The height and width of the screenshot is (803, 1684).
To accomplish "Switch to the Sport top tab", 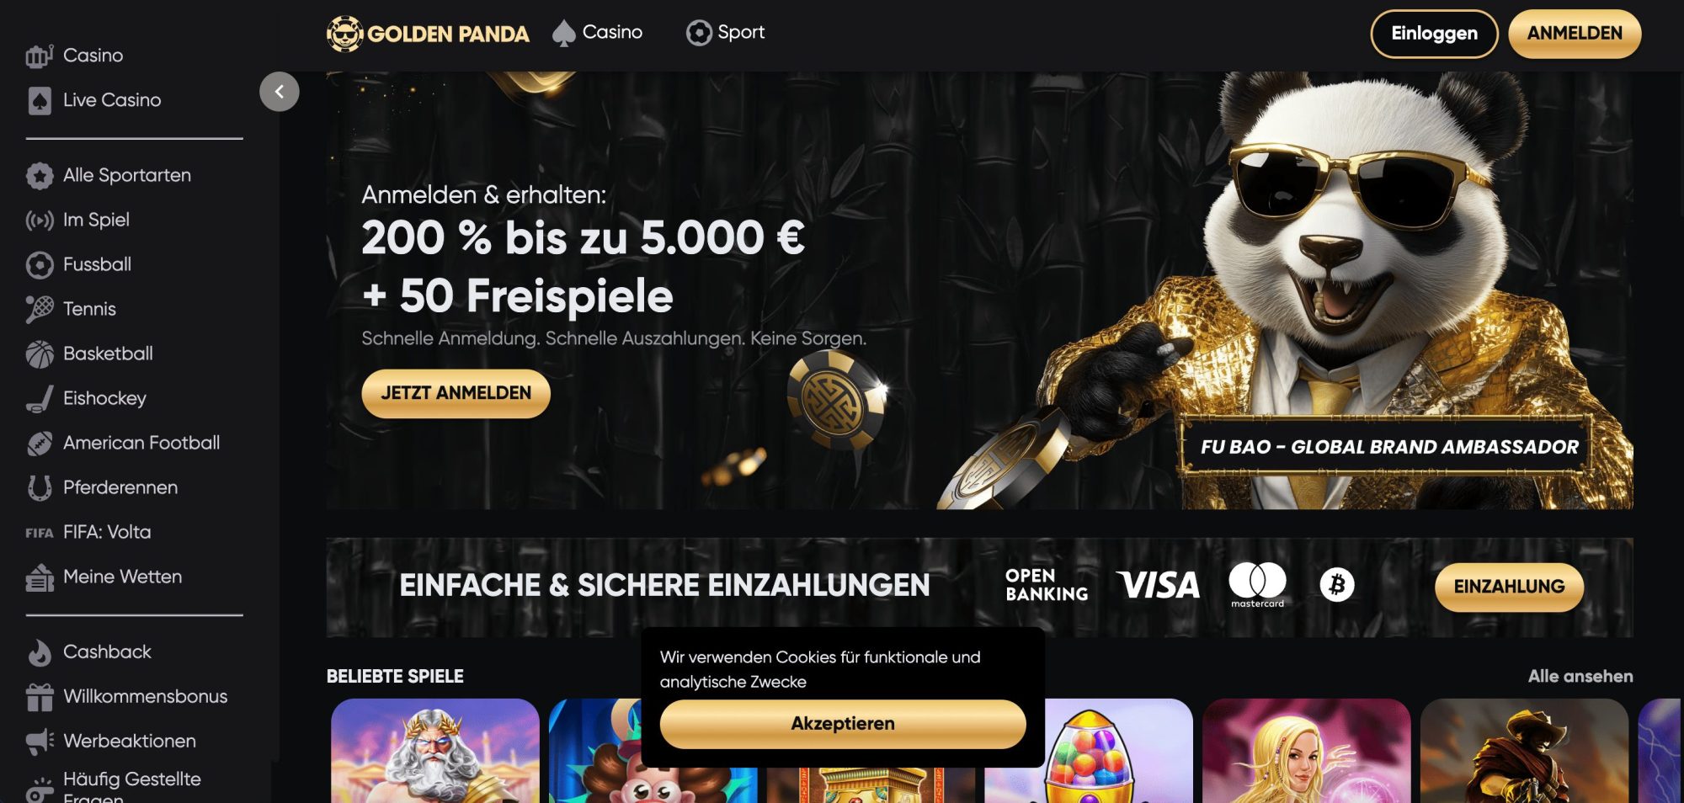I will 725,33.
